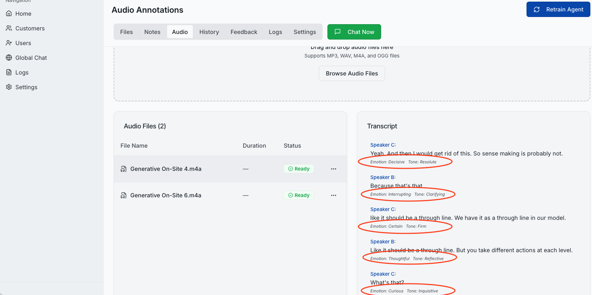
Task: Click check icon in Ready badge of 4.m4a
Action: 290,169
